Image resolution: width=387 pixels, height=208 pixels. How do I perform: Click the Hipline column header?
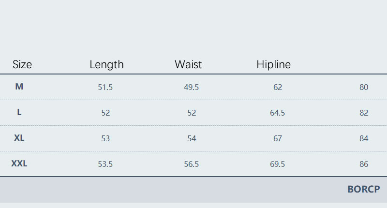(273, 64)
